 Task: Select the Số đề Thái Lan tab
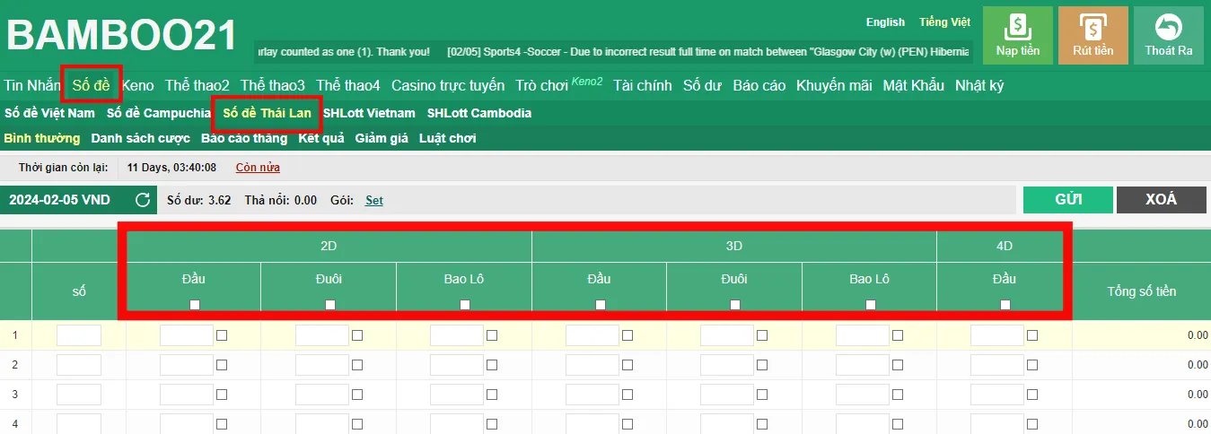(x=267, y=113)
